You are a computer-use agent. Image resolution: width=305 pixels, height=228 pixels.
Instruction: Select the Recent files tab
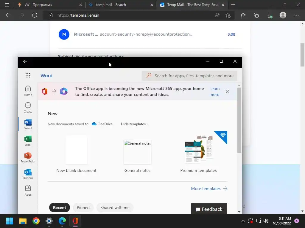click(60, 208)
